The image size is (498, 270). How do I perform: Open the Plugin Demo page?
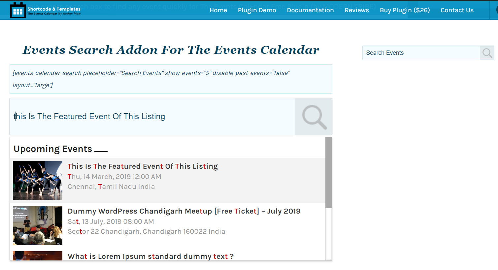click(257, 10)
